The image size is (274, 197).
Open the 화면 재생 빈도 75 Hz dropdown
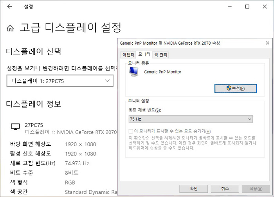coord(191,119)
